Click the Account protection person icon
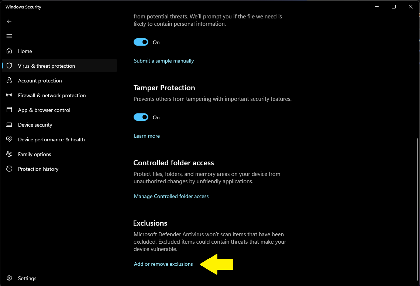The image size is (420, 286). click(10, 81)
